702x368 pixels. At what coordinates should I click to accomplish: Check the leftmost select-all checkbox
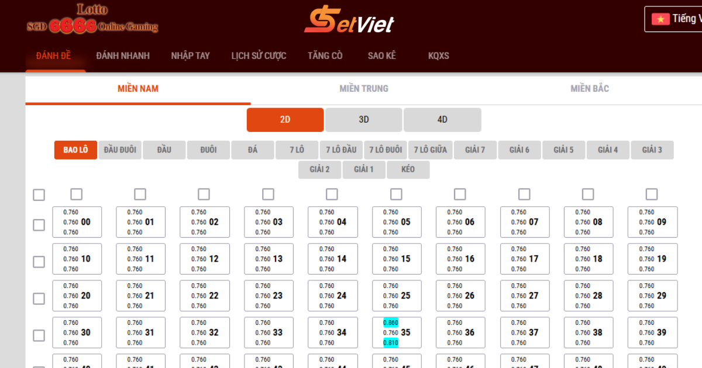(39, 194)
